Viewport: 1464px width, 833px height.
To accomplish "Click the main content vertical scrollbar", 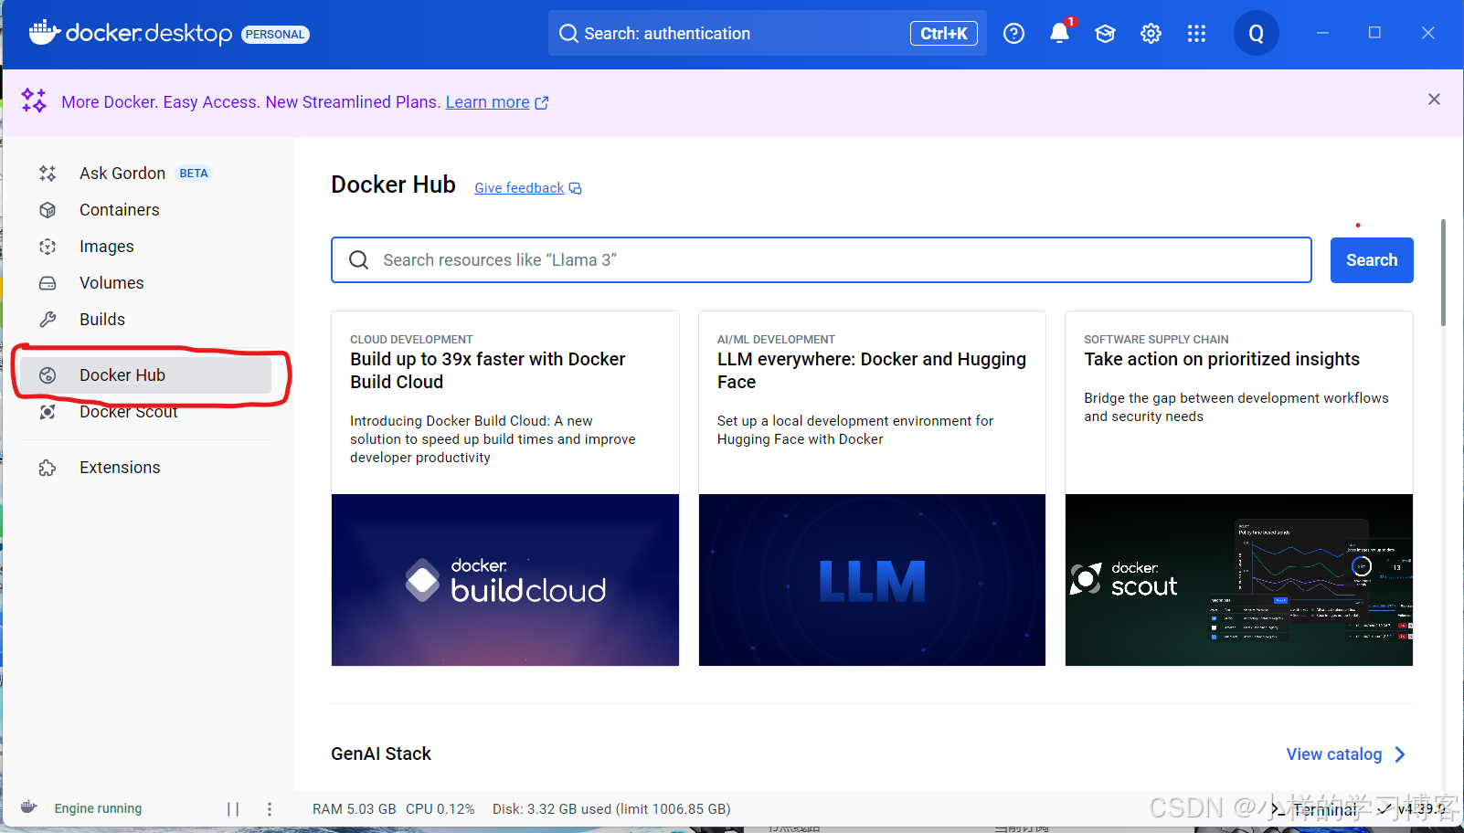I will [1443, 272].
